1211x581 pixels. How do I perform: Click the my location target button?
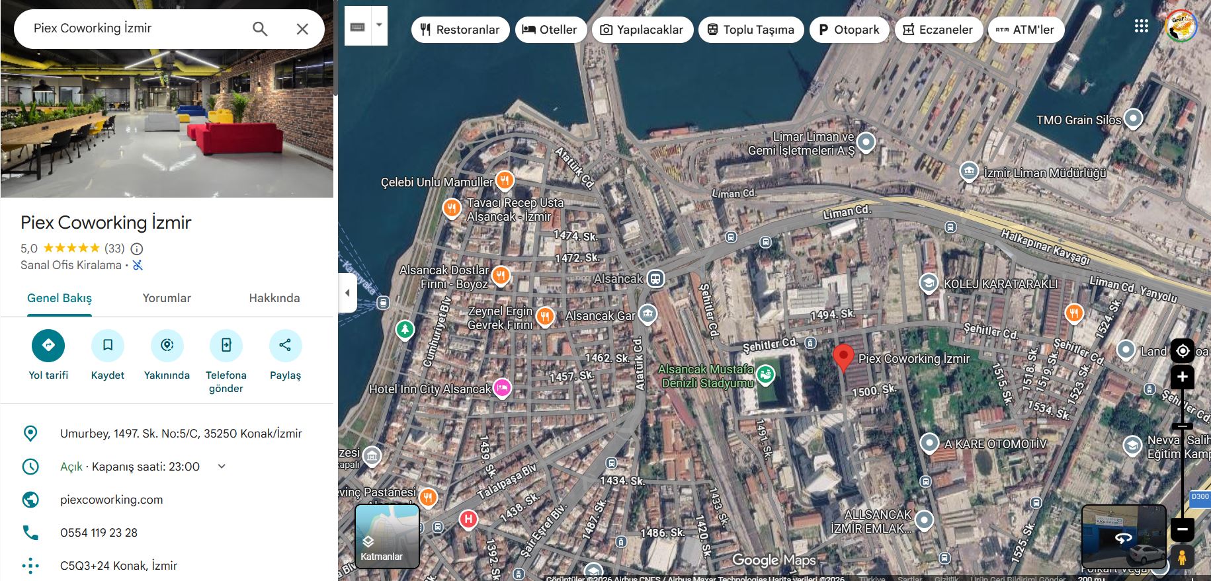pos(1183,350)
